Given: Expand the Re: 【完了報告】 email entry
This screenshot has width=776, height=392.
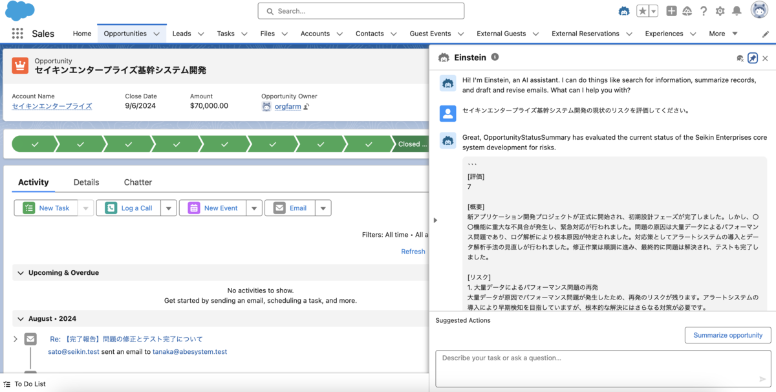Looking at the screenshot, I should tap(16, 339).
